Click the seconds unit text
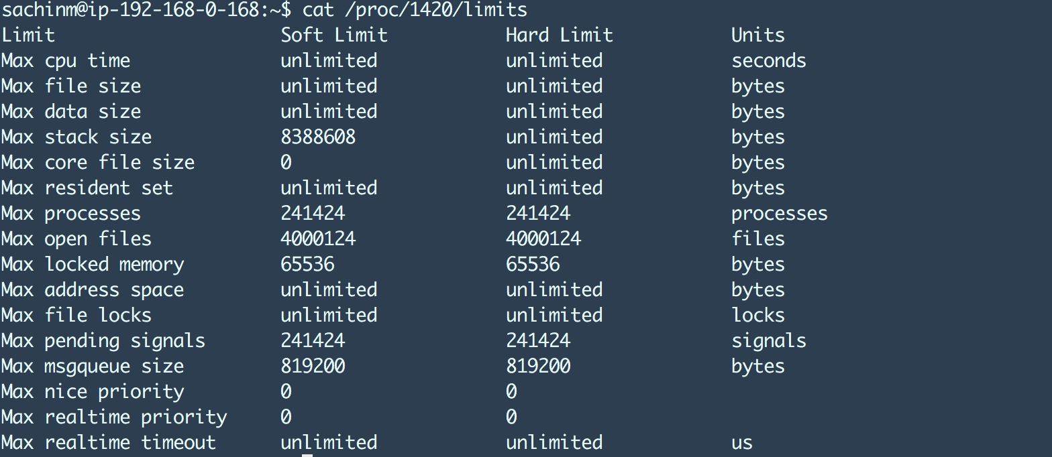Viewport: 1052px width, 457px height. [x=769, y=60]
